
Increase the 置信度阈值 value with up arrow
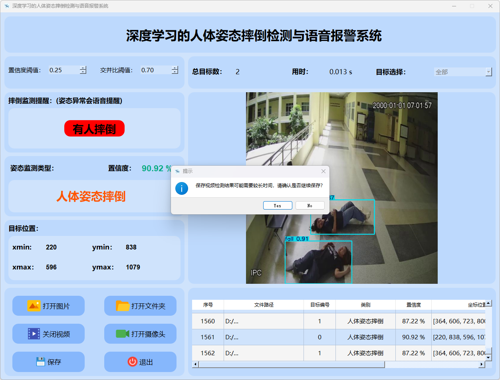(x=83, y=68)
